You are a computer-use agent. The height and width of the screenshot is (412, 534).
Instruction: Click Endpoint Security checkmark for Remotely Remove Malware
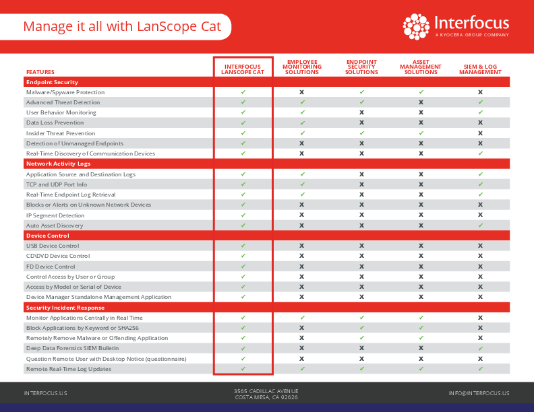click(x=362, y=338)
